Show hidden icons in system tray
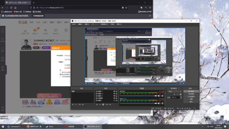 [x=202, y=126]
